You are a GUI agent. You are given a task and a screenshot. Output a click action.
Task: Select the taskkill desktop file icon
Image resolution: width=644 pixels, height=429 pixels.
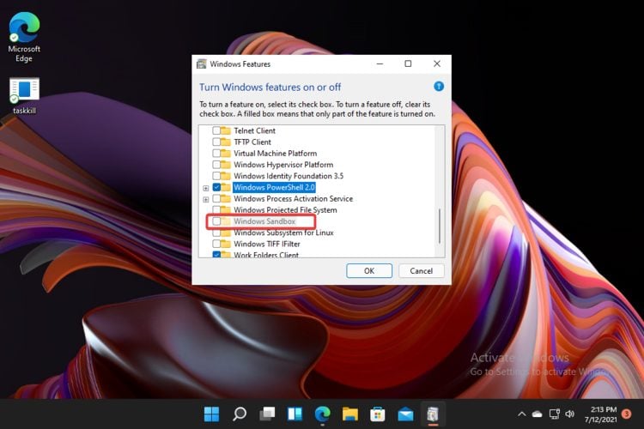click(x=24, y=96)
